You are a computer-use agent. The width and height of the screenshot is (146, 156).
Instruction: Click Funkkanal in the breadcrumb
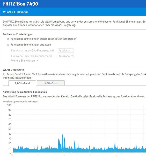(x=21, y=12)
